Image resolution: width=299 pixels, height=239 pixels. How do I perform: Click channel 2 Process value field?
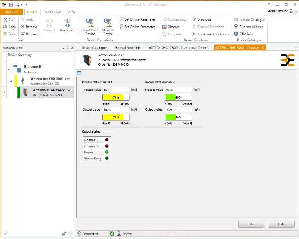click(178, 90)
